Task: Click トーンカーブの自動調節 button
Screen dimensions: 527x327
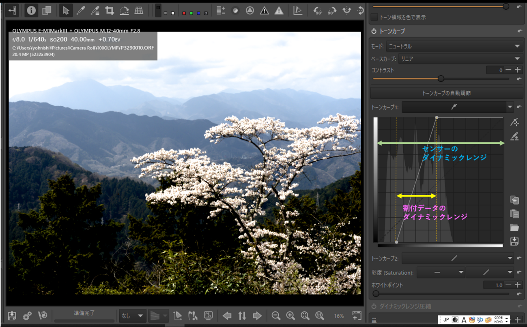Action: 446,93
